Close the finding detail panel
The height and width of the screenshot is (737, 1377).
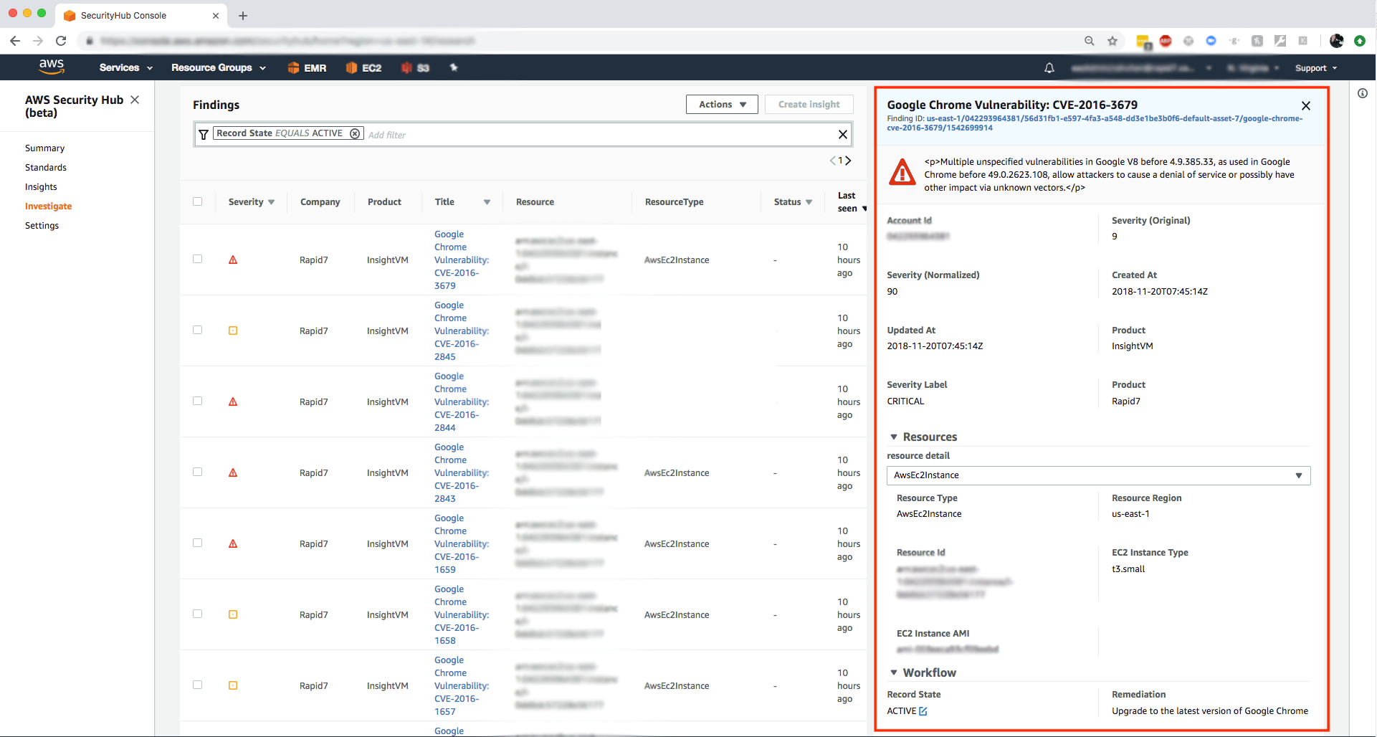click(1305, 105)
